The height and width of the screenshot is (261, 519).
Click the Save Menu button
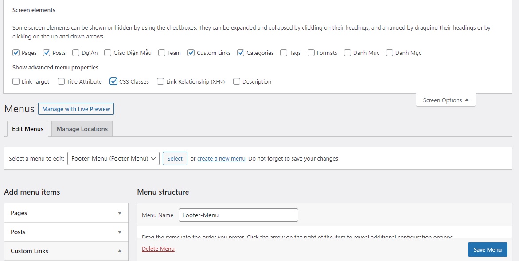tap(488, 249)
